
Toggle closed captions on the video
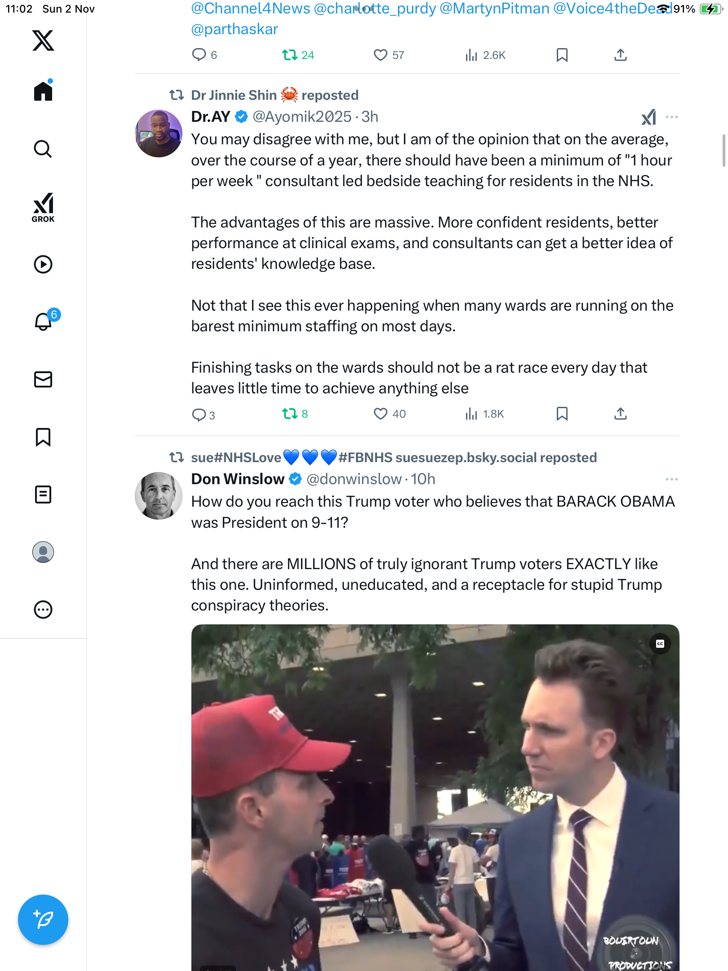click(x=660, y=644)
